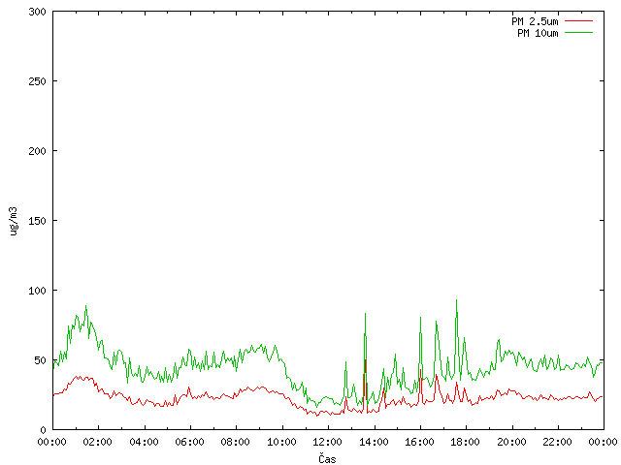Click the 10:00 time label
Screen dimensions: 621x465
click(x=281, y=442)
